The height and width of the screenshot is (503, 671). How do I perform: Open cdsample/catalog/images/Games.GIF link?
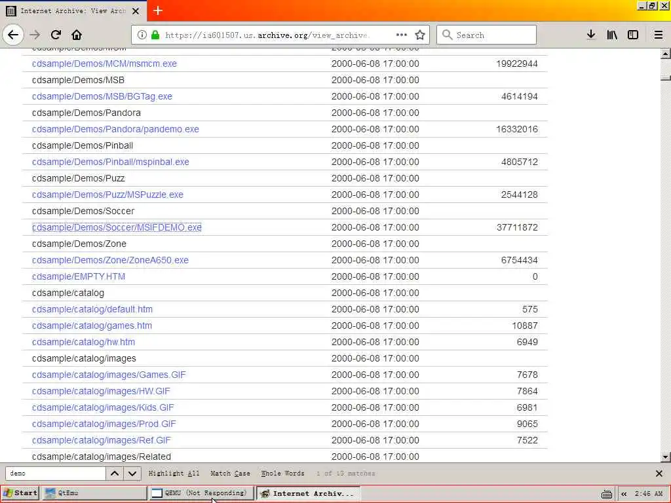tap(109, 375)
